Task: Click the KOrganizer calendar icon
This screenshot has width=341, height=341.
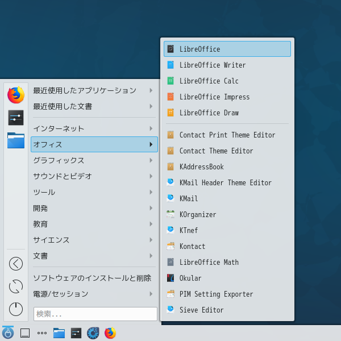Action: point(170,214)
